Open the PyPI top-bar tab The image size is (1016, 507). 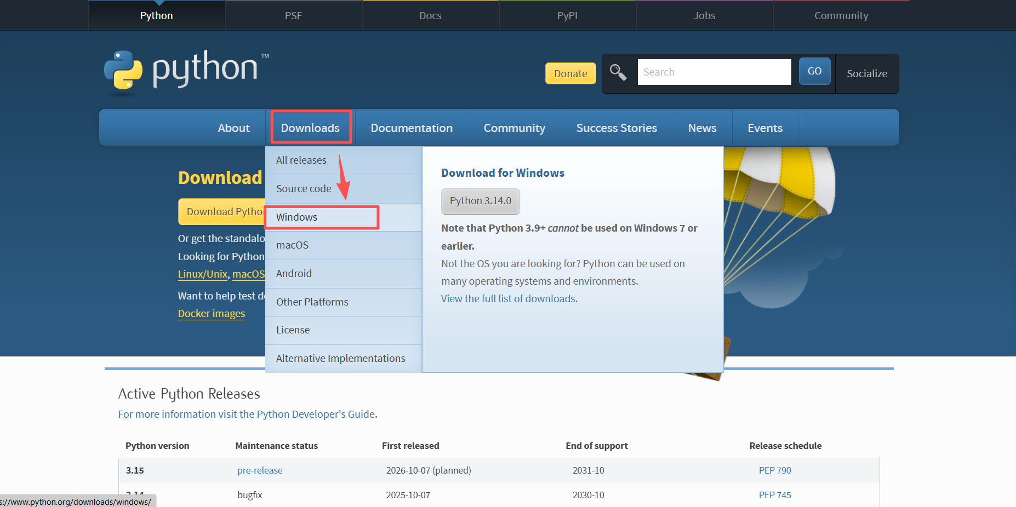tap(567, 15)
